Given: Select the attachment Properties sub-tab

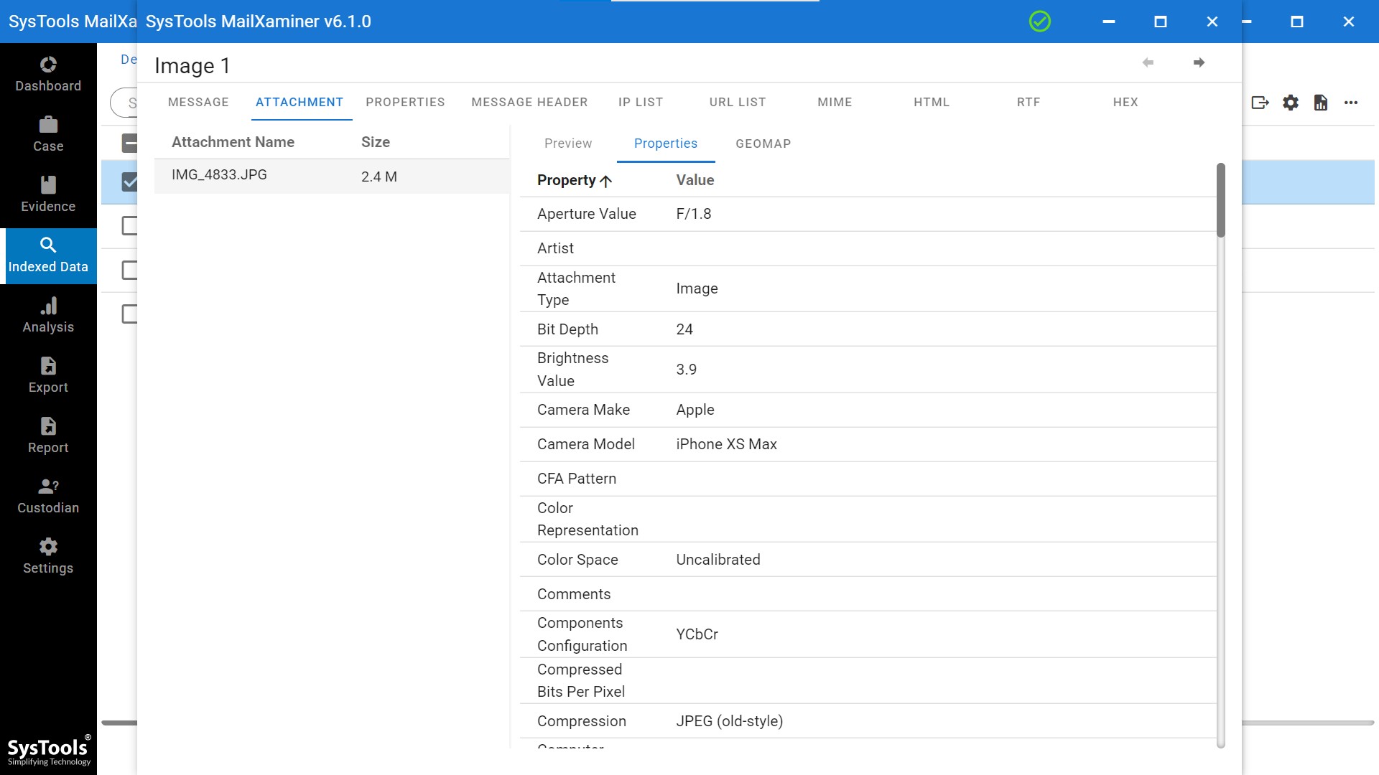Looking at the screenshot, I should pos(666,144).
